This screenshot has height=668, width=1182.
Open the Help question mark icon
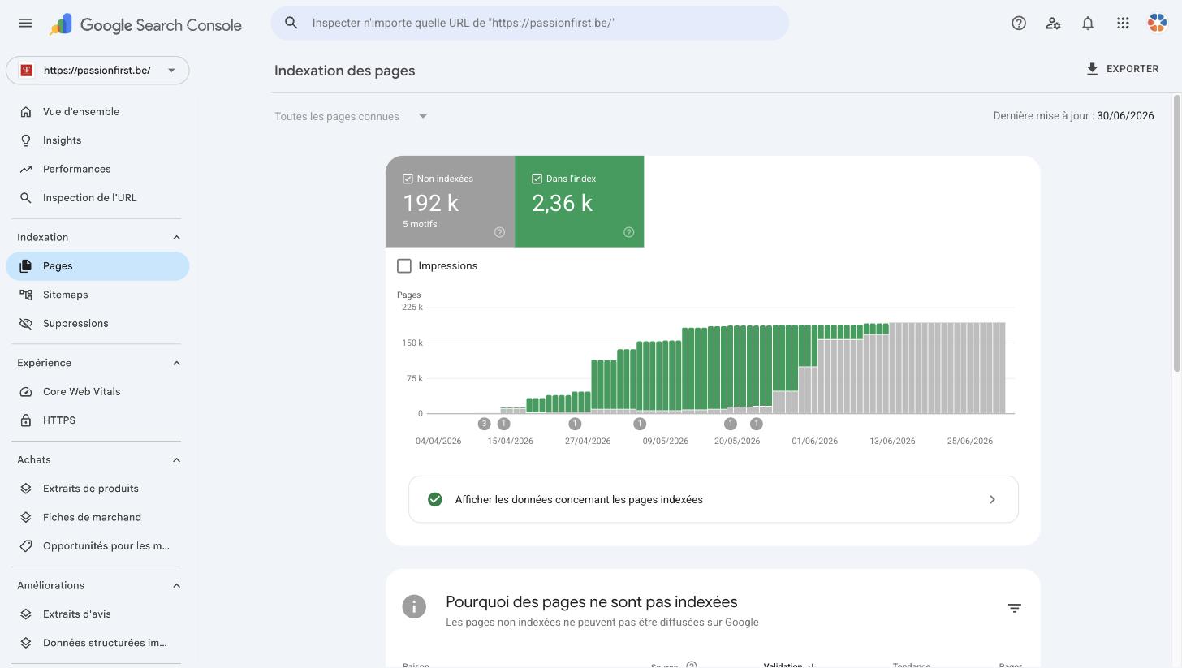coord(1019,24)
